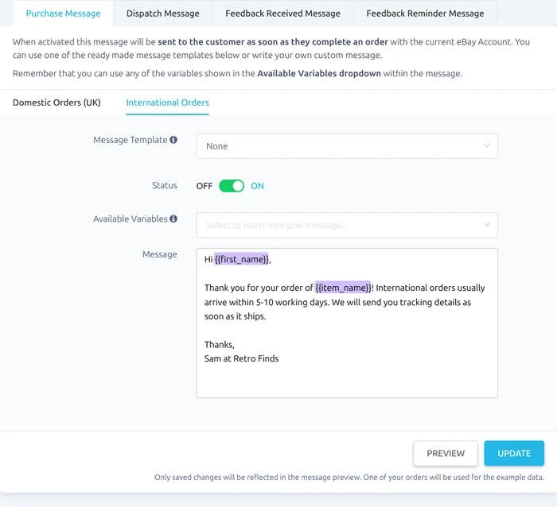
Task: Click the 'Status' field label
Action: (165, 186)
